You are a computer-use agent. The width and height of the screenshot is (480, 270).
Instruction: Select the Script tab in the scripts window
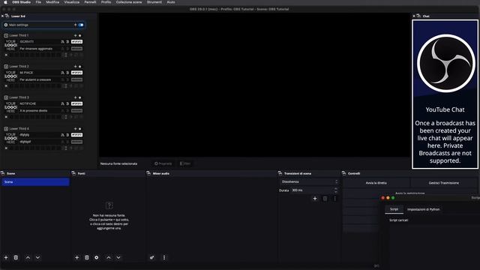click(394, 209)
